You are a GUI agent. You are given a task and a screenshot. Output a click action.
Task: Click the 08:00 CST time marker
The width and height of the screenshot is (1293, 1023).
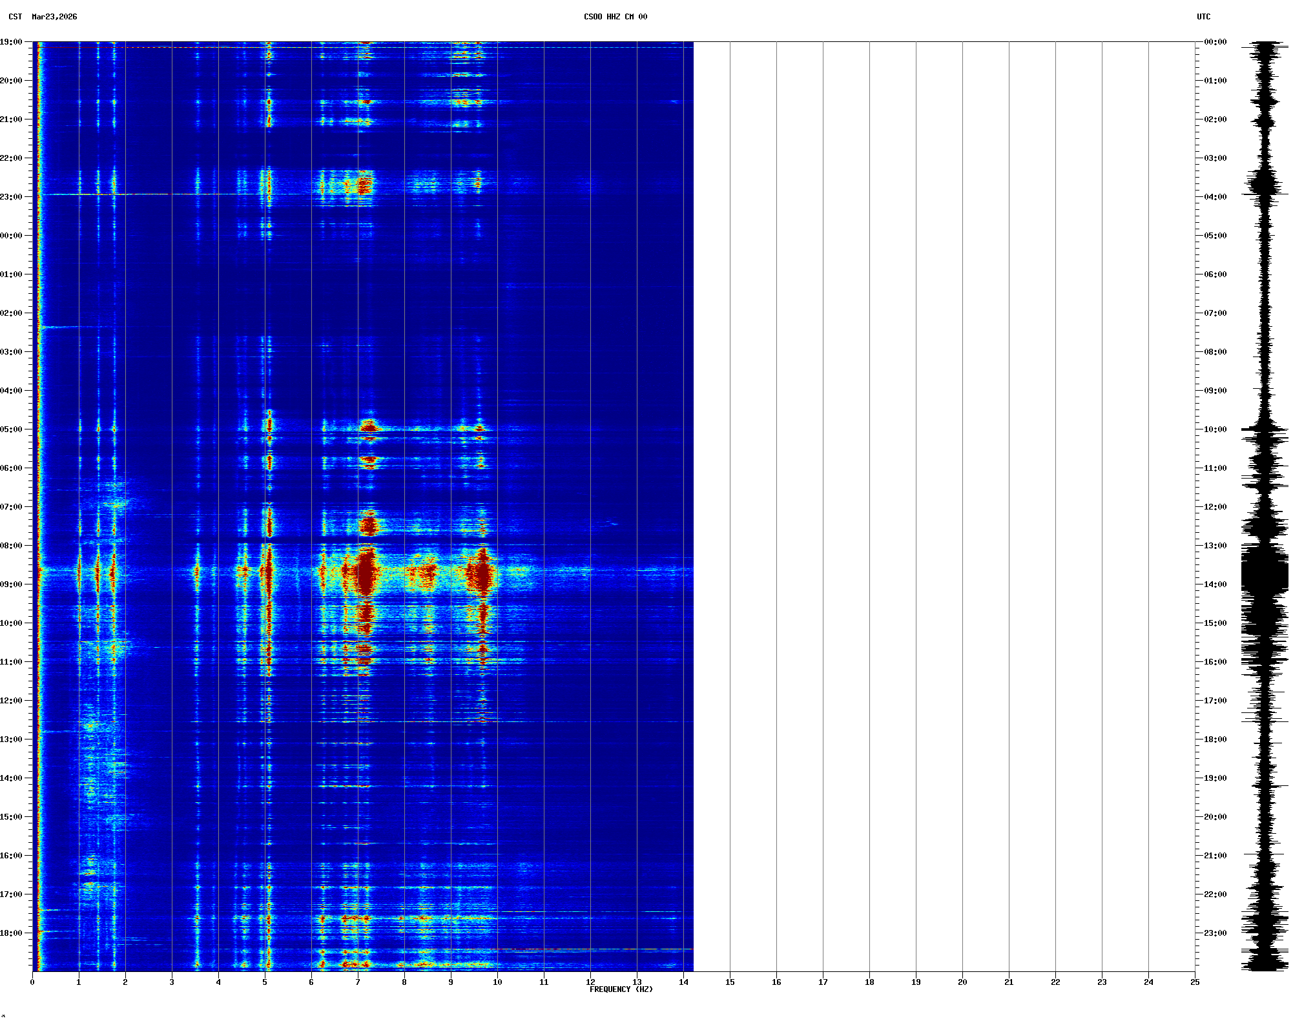point(11,546)
